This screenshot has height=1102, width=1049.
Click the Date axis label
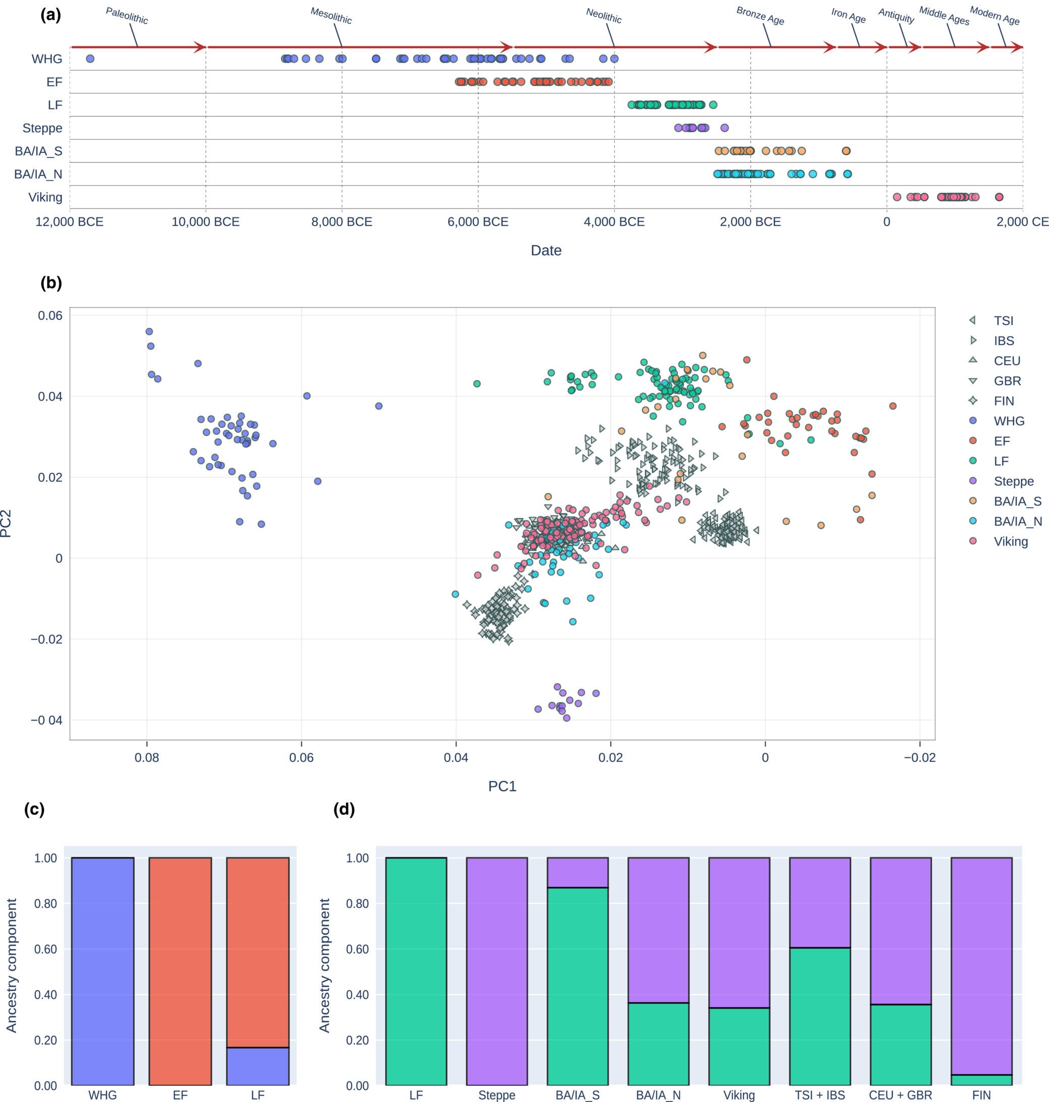pyautogui.click(x=546, y=250)
